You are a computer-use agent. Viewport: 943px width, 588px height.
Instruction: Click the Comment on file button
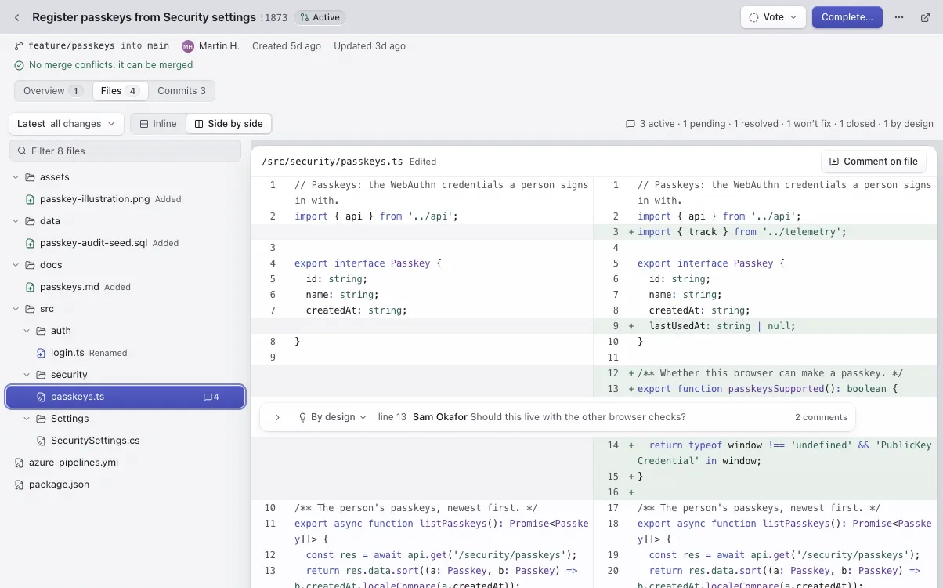pos(873,162)
